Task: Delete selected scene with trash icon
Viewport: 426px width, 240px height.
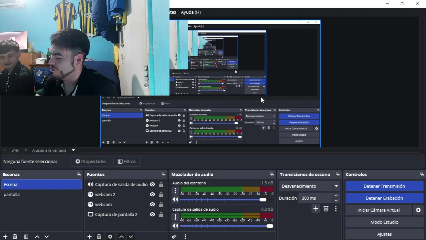Action: pyautogui.click(x=15, y=237)
